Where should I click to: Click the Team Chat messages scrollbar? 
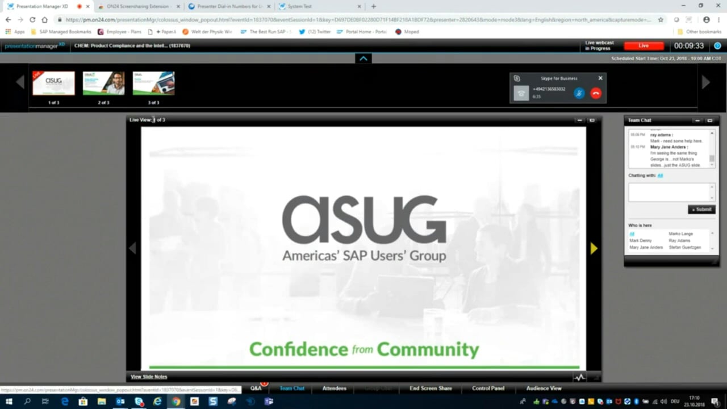point(712,149)
